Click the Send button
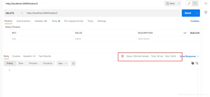 pos(188,13)
